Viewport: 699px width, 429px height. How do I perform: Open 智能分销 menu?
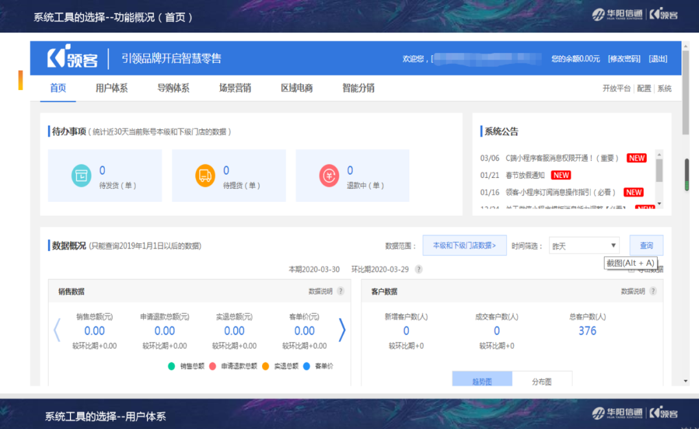[x=358, y=88]
